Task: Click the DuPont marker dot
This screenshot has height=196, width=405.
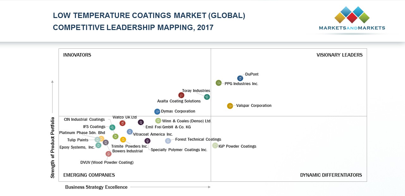Action: (240, 78)
